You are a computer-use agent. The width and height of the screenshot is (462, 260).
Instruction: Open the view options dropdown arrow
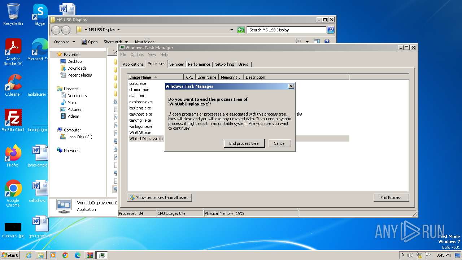pyautogui.click(x=307, y=42)
